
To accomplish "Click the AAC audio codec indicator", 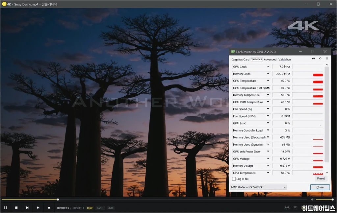I will click(x=111, y=208).
